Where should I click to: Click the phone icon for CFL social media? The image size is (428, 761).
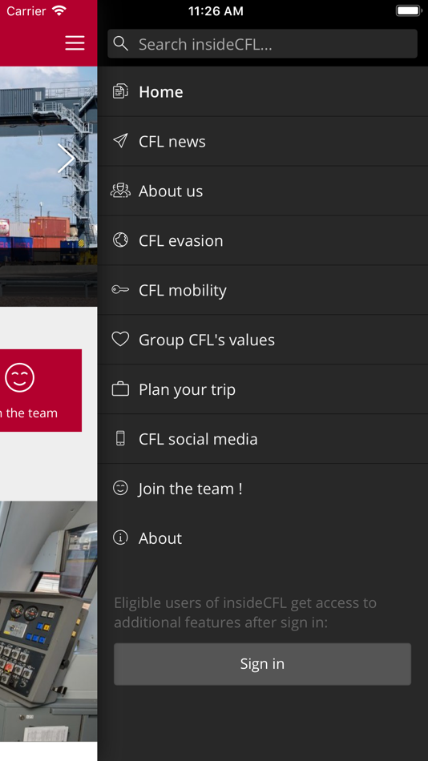(x=120, y=438)
